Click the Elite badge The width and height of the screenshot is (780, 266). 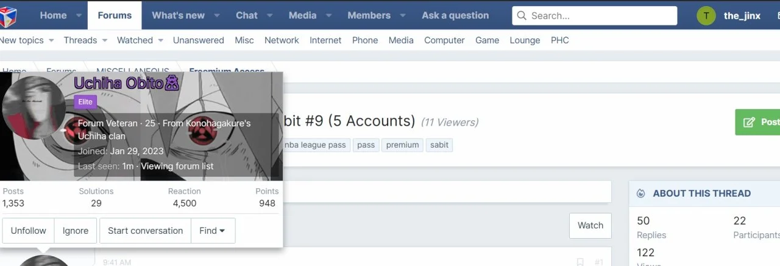point(85,102)
